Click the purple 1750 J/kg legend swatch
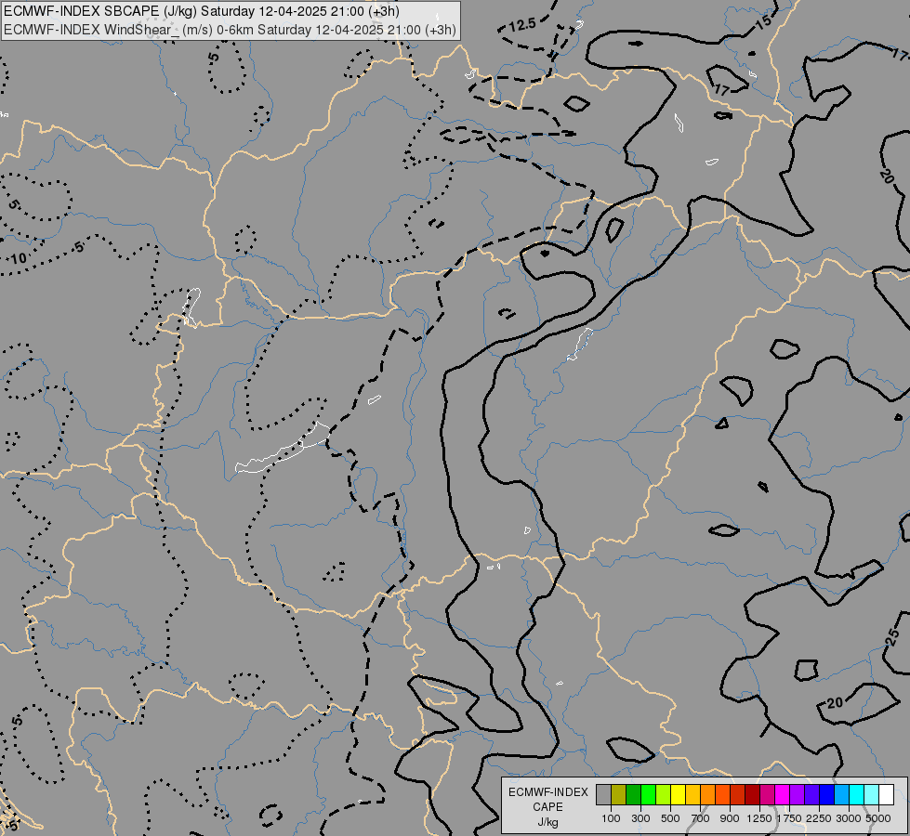The width and height of the screenshot is (910, 836). tap(798, 794)
